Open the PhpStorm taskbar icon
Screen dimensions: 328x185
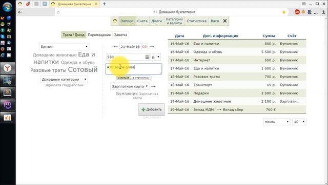coord(8,105)
